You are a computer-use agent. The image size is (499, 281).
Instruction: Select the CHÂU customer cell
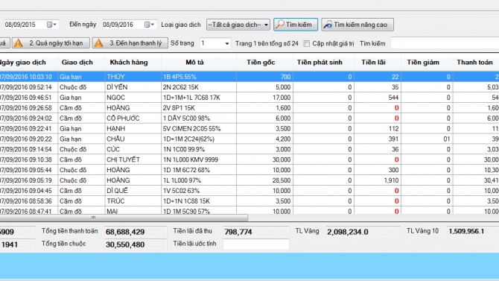(133, 139)
